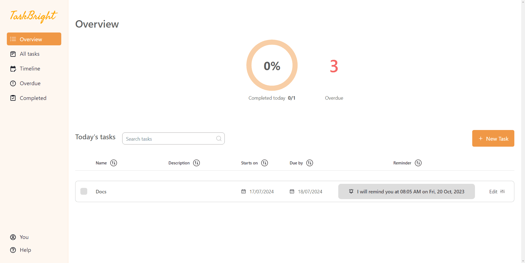Show the Overdue tasks page
This screenshot has width=525, height=263.
pyautogui.click(x=30, y=84)
